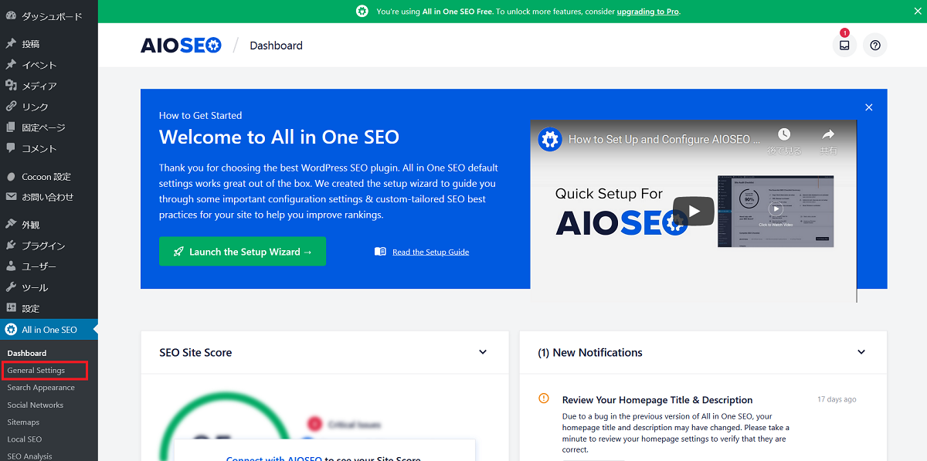Open the Read the Setup Guide link
927x461 pixels.
tap(430, 252)
